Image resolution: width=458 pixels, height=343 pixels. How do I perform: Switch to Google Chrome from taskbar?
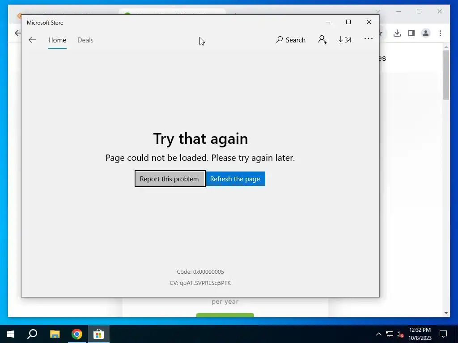pyautogui.click(x=77, y=334)
